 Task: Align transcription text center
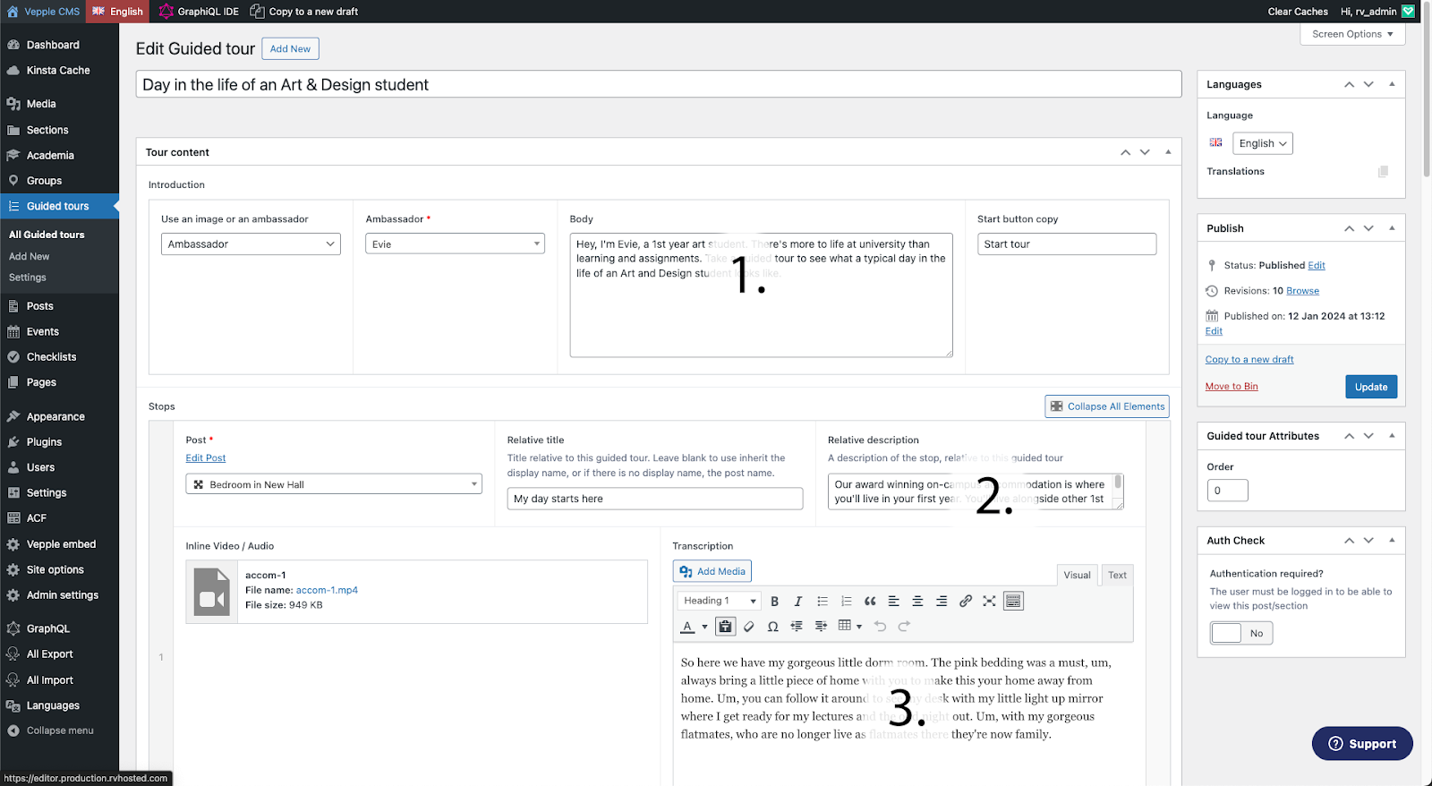click(917, 602)
